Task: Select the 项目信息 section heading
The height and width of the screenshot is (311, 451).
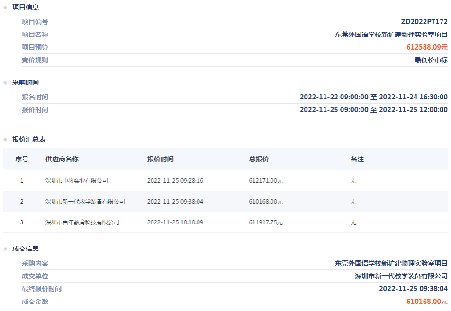Action: tap(26, 7)
